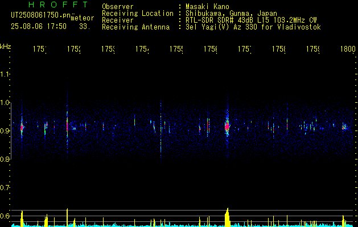Image resolution: width=358 pixels, height=227 pixels.
Task: Select the location Shibukawa, Gunma, Japan
Action: click(x=231, y=14)
